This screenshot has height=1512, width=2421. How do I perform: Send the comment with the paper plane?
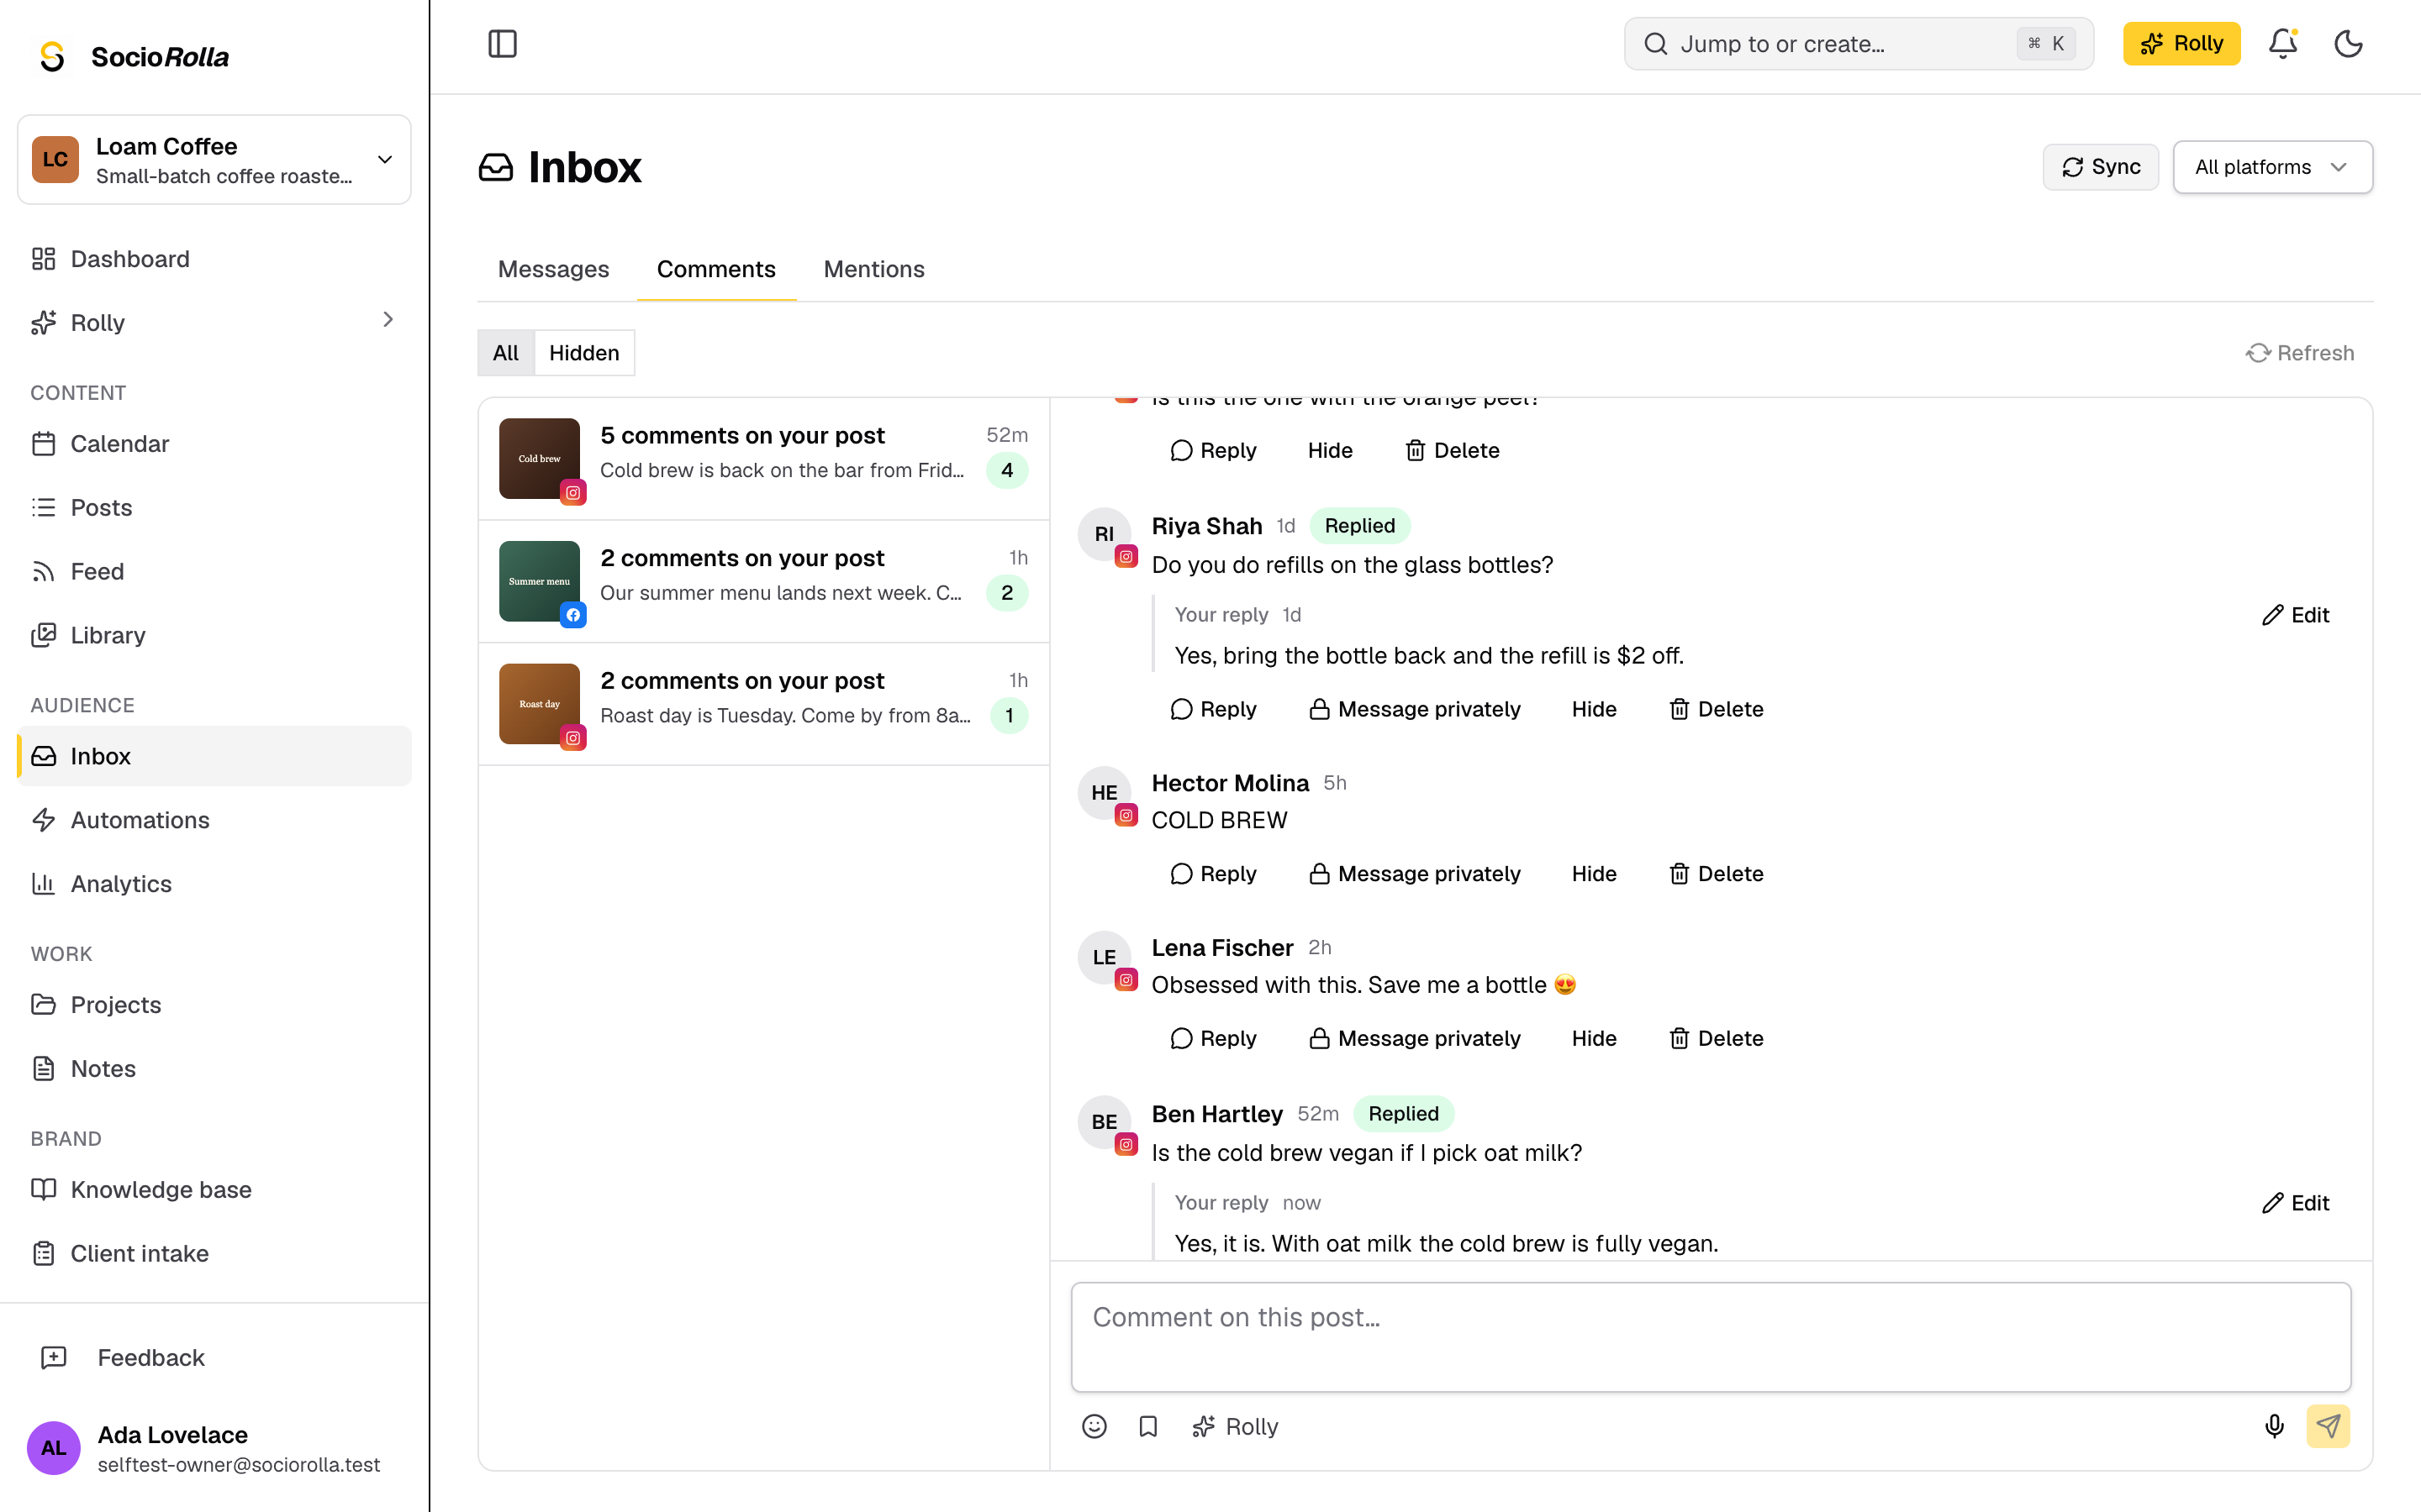tap(2328, 1426)
